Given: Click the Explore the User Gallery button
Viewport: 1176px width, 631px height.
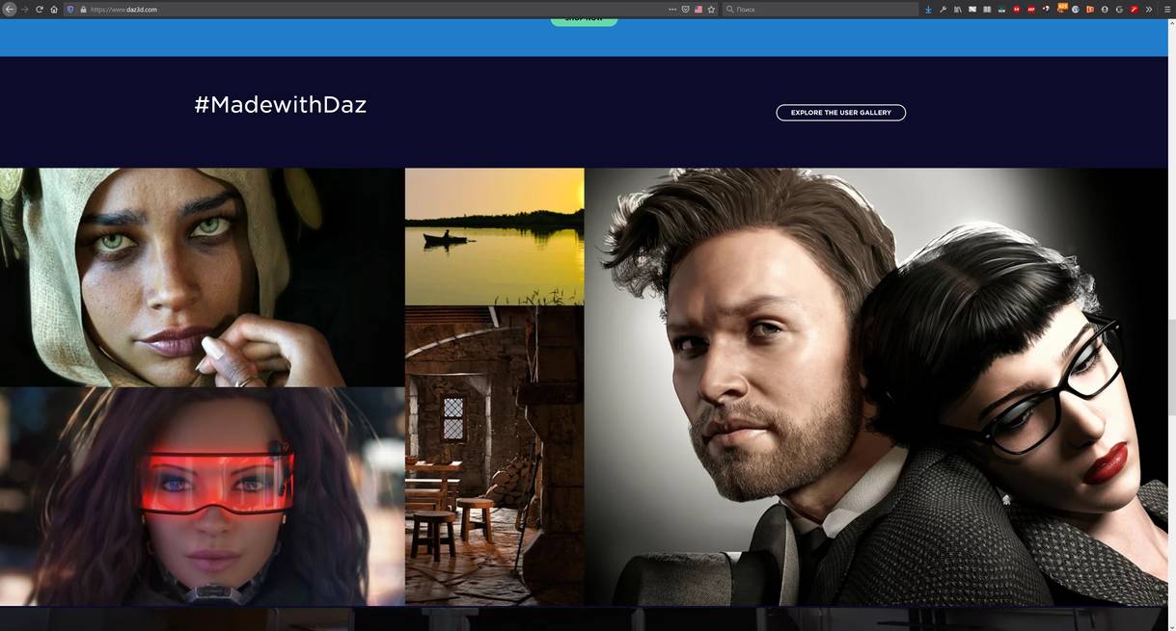Looking at the screenshot, I should (840, 113).
